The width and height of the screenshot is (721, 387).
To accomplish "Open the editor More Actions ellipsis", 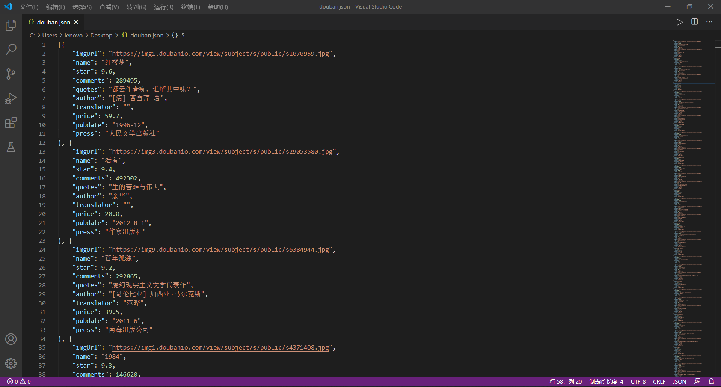I will coord(709,22).
